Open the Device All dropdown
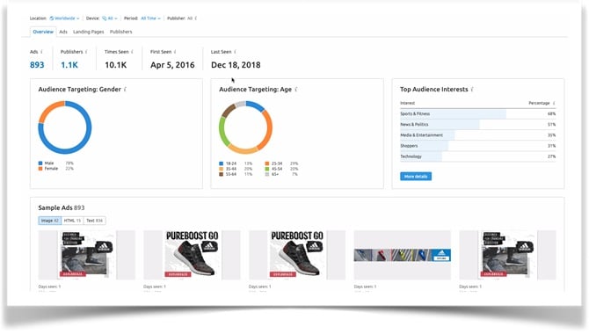The width and height of the screenshot is (589, 334). (110, 18)
